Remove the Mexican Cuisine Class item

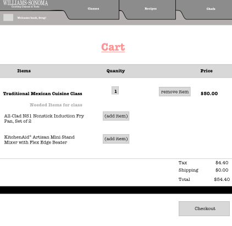click(x=175, y=92)
